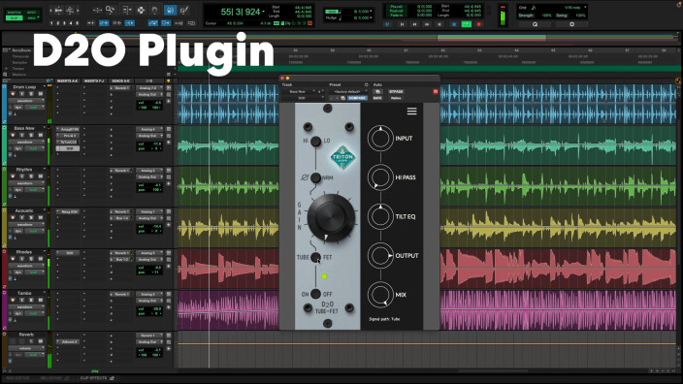The image size is (683, 384).
Task: Select the Selector tool
Action: point(141,10)
